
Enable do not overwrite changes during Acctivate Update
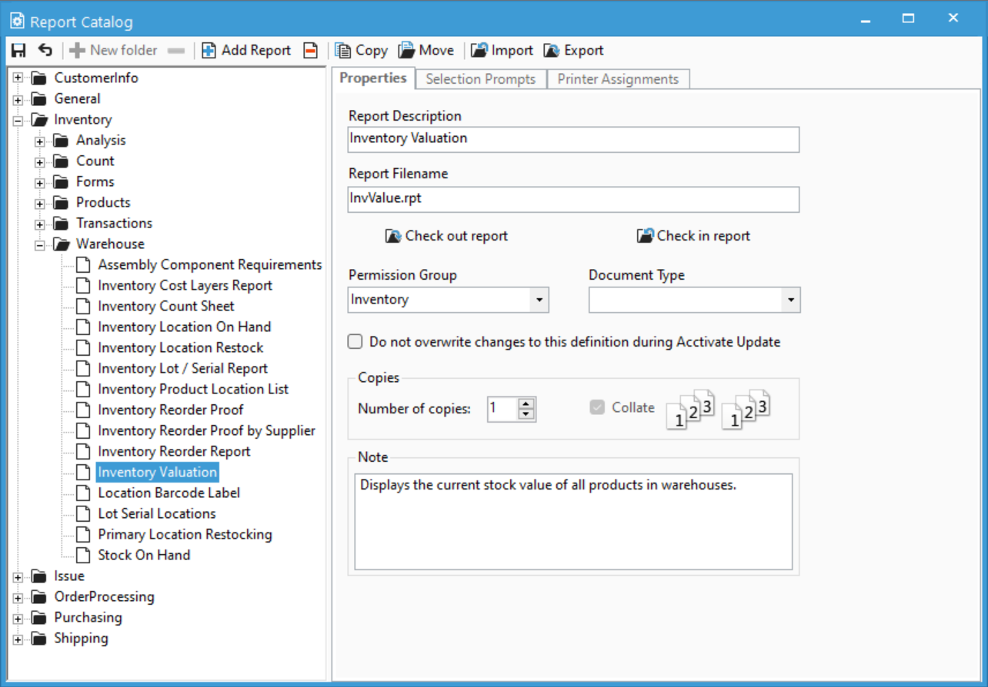tap(355, 341)
